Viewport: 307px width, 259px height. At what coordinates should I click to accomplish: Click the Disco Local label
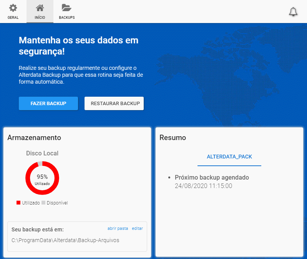(x=42, y=153)
